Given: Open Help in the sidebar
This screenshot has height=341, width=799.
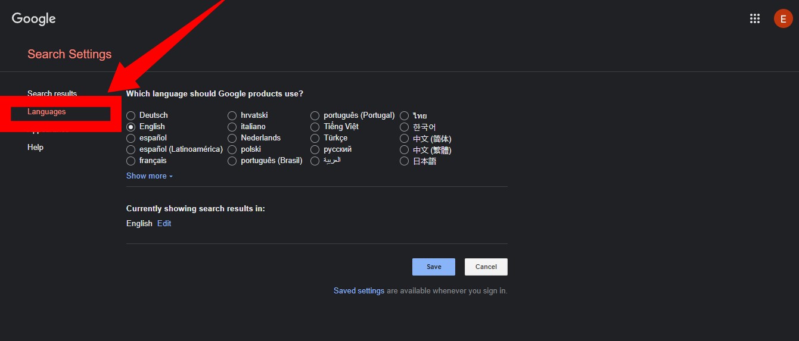Looking at the screenshot, I should pos(35,148).
